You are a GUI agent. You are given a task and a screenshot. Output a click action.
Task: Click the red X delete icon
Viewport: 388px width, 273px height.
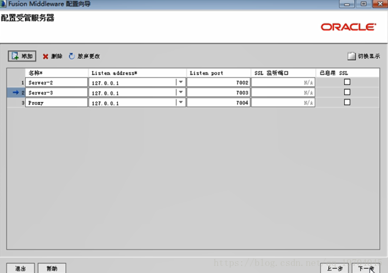[x=45, y=57]
